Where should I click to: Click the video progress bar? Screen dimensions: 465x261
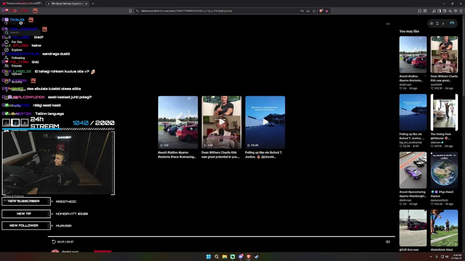(221, 237)
